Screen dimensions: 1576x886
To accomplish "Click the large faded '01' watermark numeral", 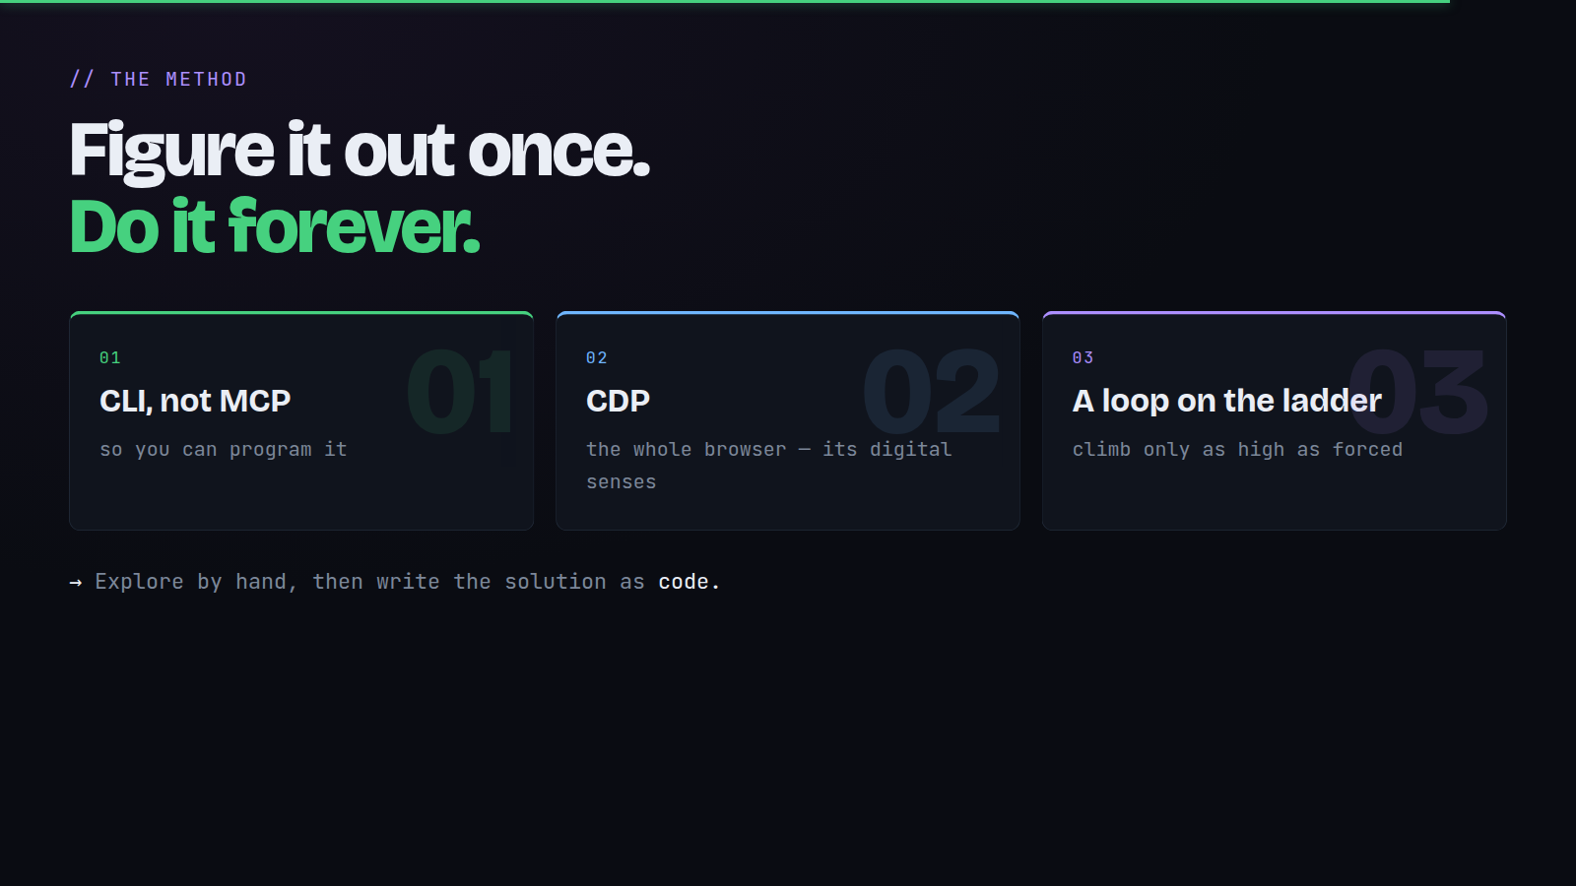I will pyautogui.click(x=461, y=392).
